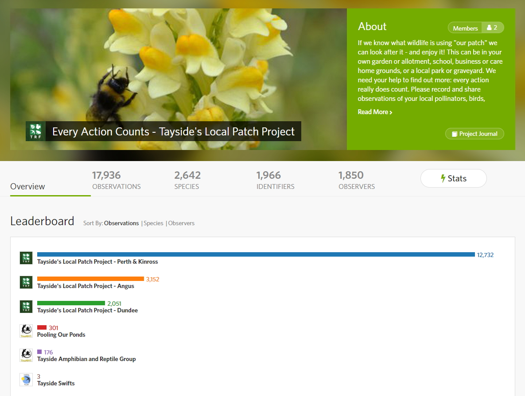The image size is (525, 396).
Task: Click the green Dundee leaderboard bar
Action: tap(71, 304)
